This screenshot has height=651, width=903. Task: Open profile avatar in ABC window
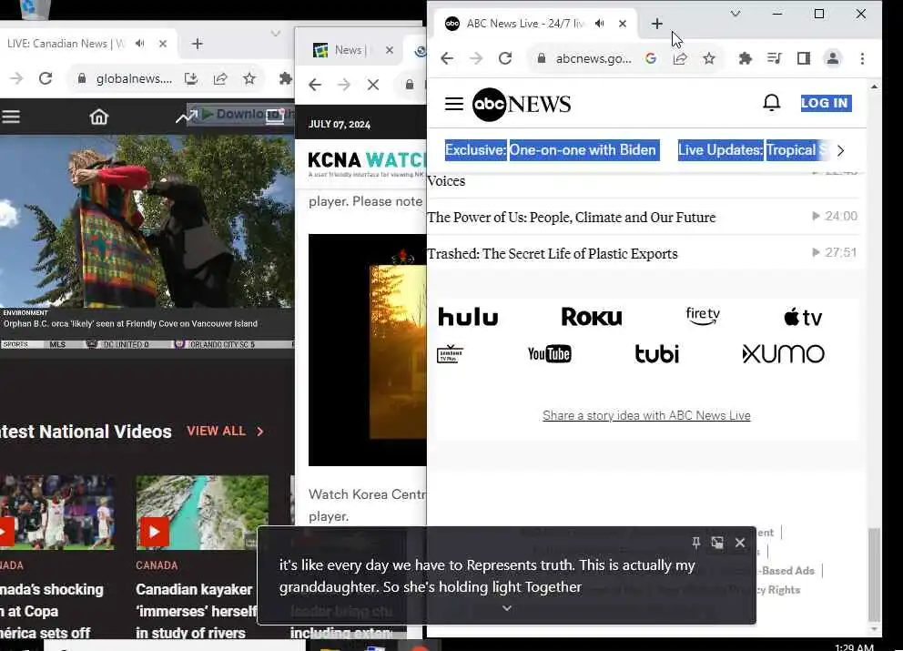[833, 58]
